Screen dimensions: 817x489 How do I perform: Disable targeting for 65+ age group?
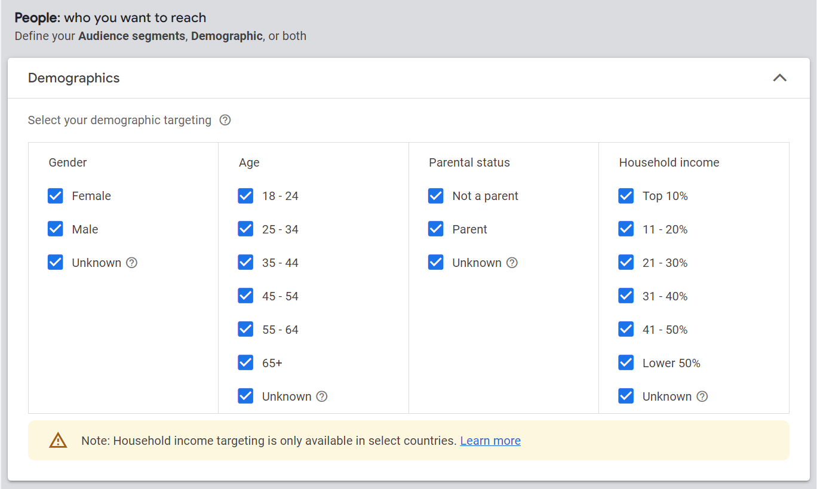(245, 362)
